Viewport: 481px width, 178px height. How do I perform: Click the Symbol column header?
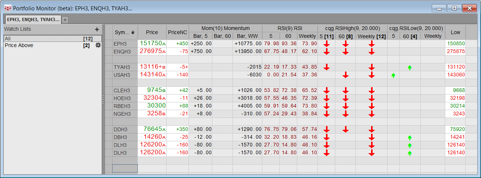[125, 32]
